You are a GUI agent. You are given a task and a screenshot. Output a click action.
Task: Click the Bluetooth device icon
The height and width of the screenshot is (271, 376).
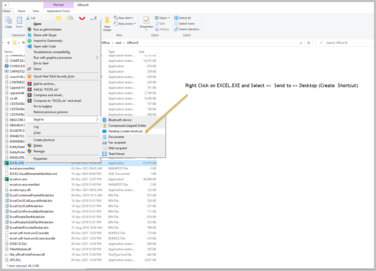point(104,120)
